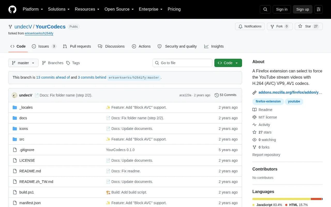Image resolution: width=331 pixels, height=207 pixels.
Task: Open the green Code dropdown button
Action: (x=228, y=63)
